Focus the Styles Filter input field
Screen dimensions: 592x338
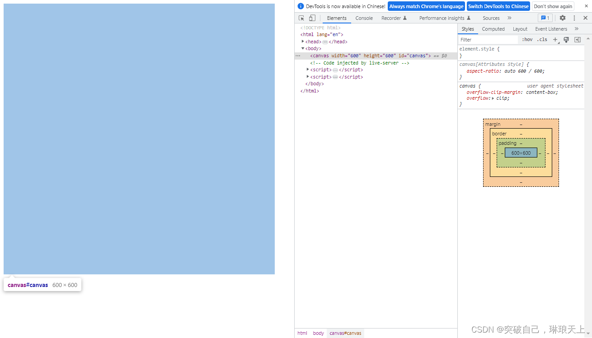point(489,40)
